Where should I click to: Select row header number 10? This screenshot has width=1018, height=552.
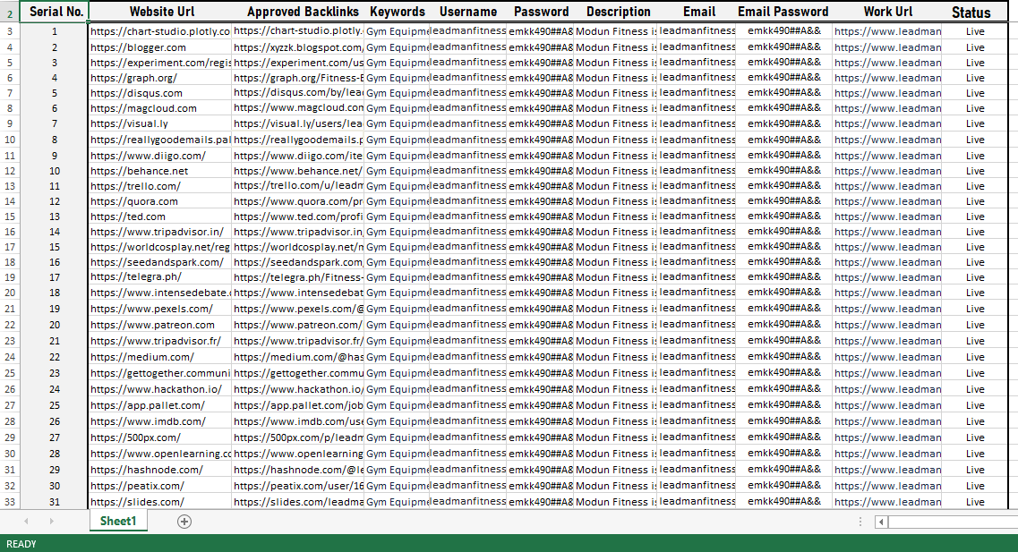coord(9,140)
